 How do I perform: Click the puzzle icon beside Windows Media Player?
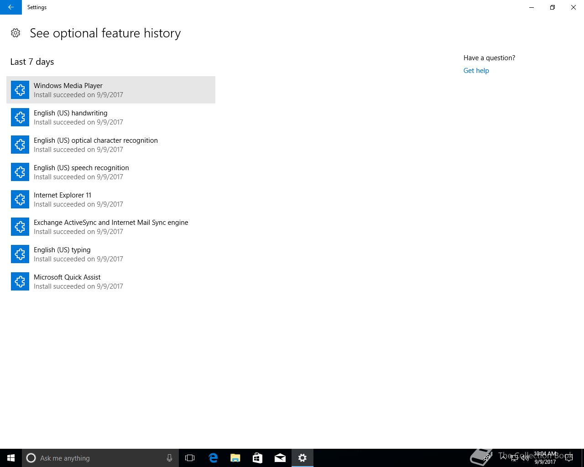(x=20, y=90)
